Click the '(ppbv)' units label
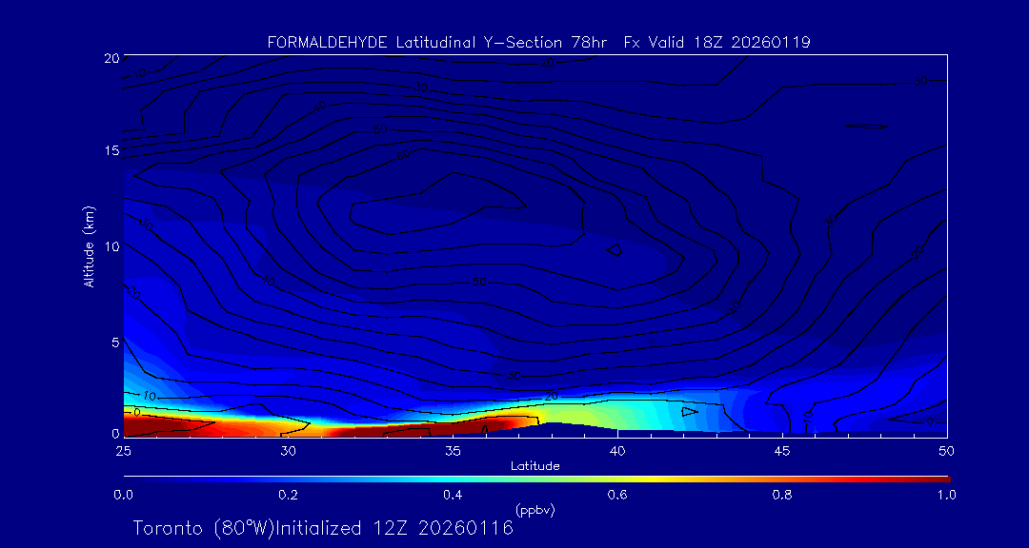Image resolution: width=1029 pixels, height=548 pixels. pyautogui.click(x=535, y=510)
